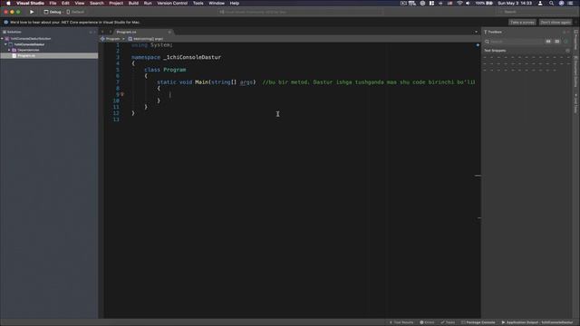Image resolution: width=580 pixels, height=326 pixels.
Task: Click the Don't show again button
Action: coord(556,22)
